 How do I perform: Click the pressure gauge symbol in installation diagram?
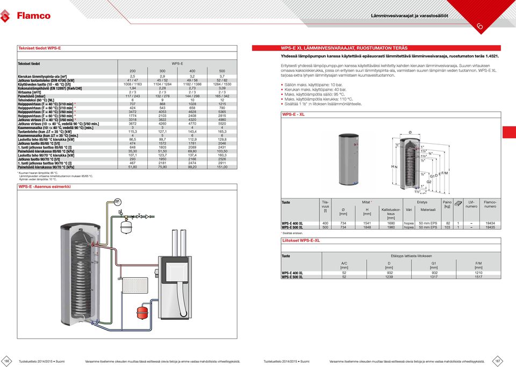(118, 202)
